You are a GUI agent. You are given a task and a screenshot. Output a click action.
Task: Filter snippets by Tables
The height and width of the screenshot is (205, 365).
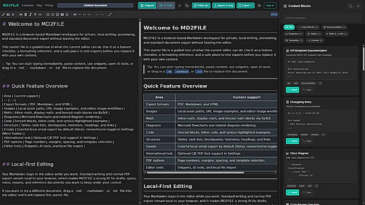pyautogui.click(x=314, y=33)
